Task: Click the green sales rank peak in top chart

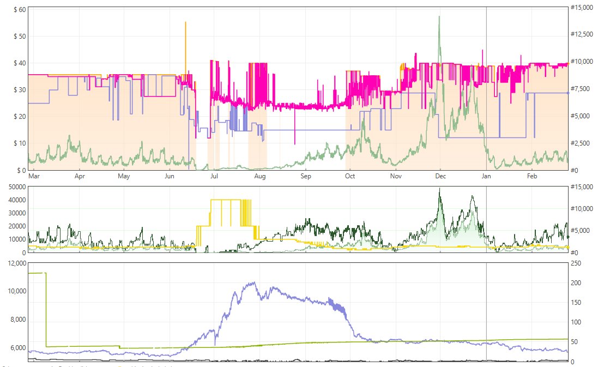Action: pyautogui.click(x=439, y=17)
